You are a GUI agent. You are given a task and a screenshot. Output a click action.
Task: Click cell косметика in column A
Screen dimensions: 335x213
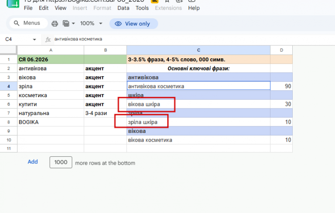point(51,95)
